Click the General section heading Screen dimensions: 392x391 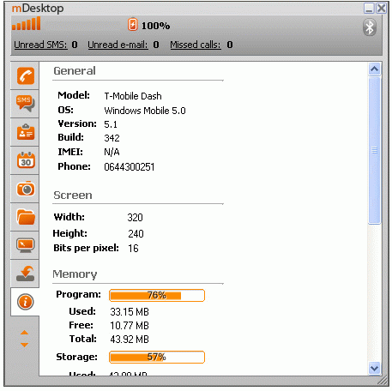coord(75,71)
